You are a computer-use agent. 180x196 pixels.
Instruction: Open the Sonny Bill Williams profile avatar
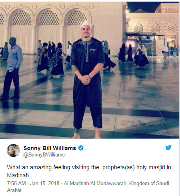tap(14, 150)
